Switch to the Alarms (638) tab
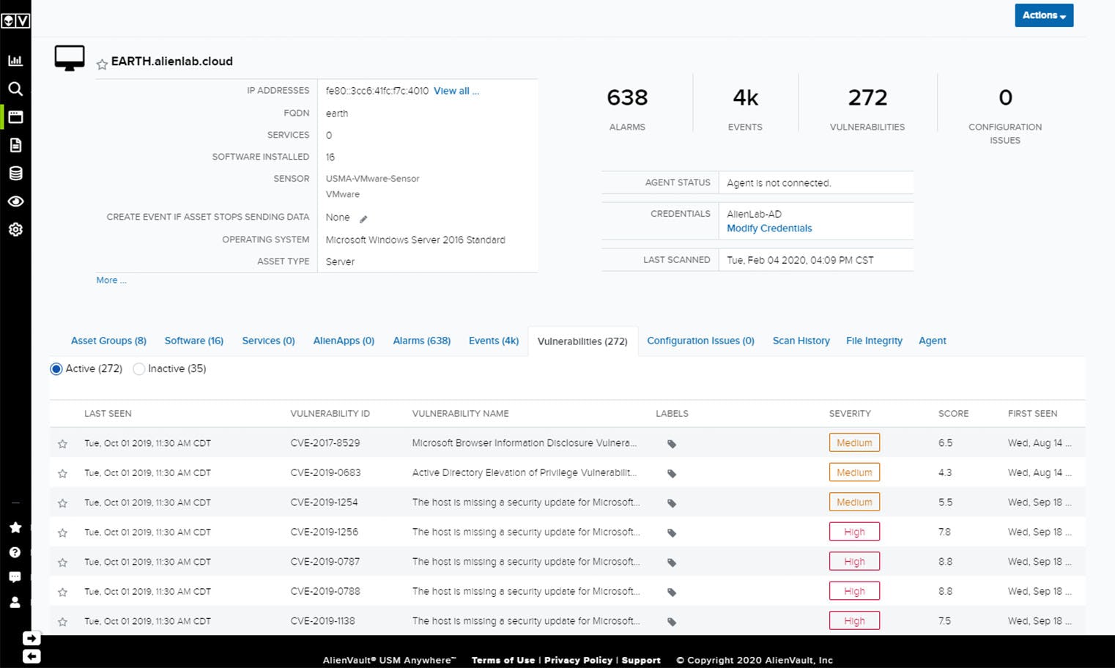 pyautogui.click(x=422, y=341)
